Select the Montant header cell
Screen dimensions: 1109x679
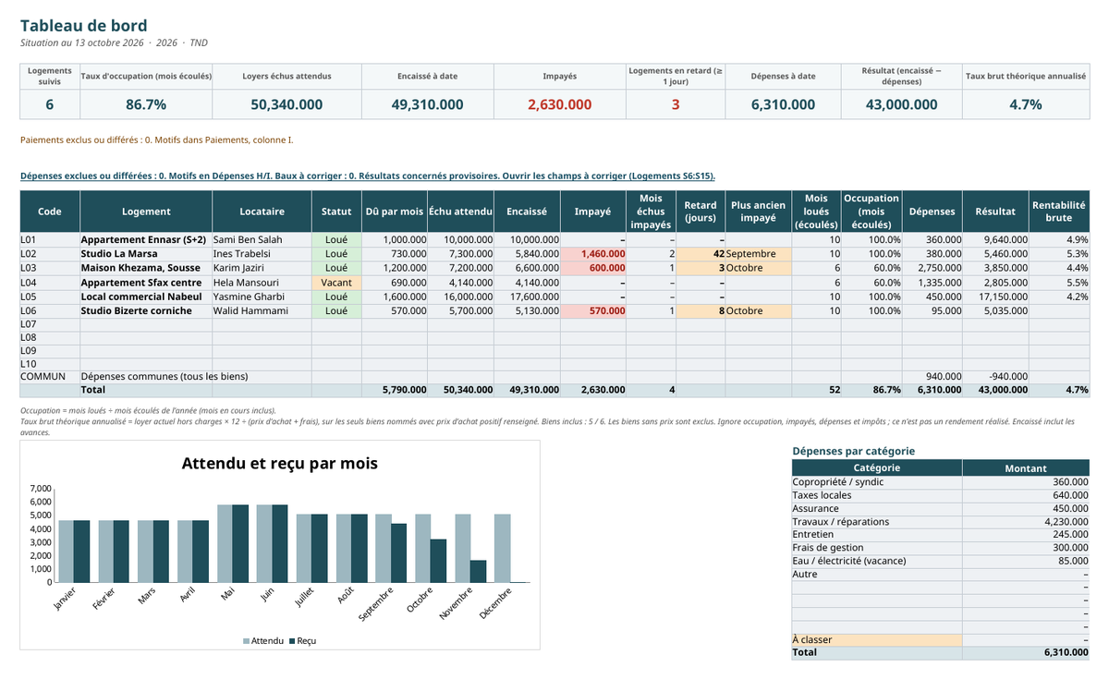click(1026, 468)
